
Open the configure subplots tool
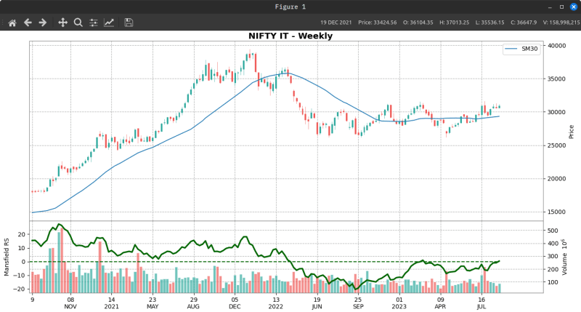(x=94, y=23)
